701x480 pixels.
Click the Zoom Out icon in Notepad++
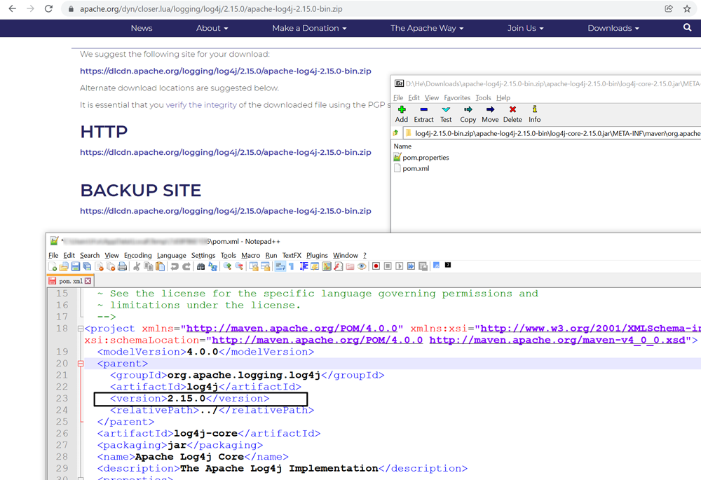(239, 267)
